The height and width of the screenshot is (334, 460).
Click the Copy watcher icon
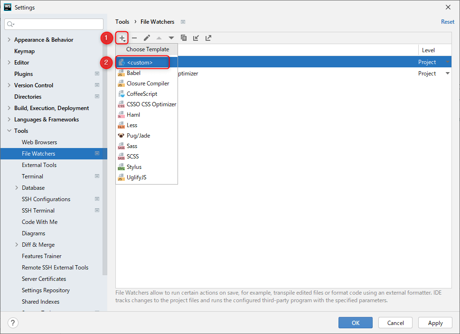tap(184, 38)
